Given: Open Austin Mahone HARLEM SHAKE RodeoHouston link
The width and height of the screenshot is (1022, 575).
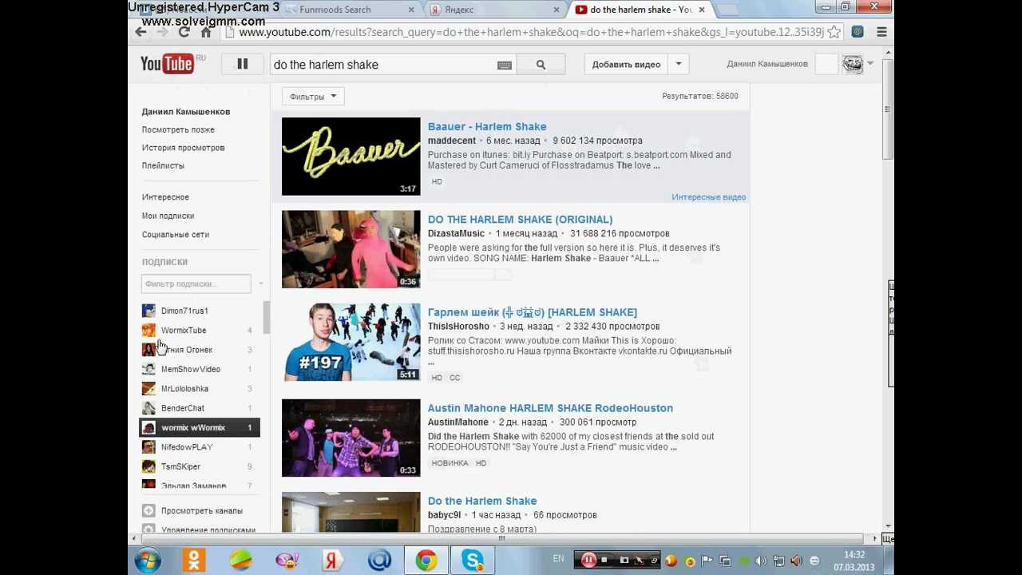Looking at the screenshot, I should pos(550,408).
